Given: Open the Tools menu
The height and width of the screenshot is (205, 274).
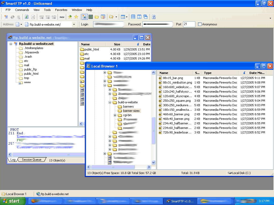Looking at the screenshot, I should [x=47, y=10].
